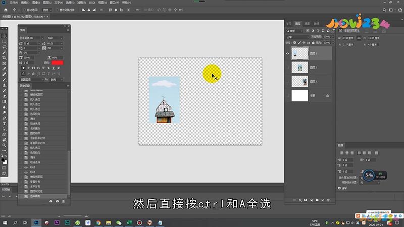
Task: Click the Windows Start button
Action: [x=5, y=222]
